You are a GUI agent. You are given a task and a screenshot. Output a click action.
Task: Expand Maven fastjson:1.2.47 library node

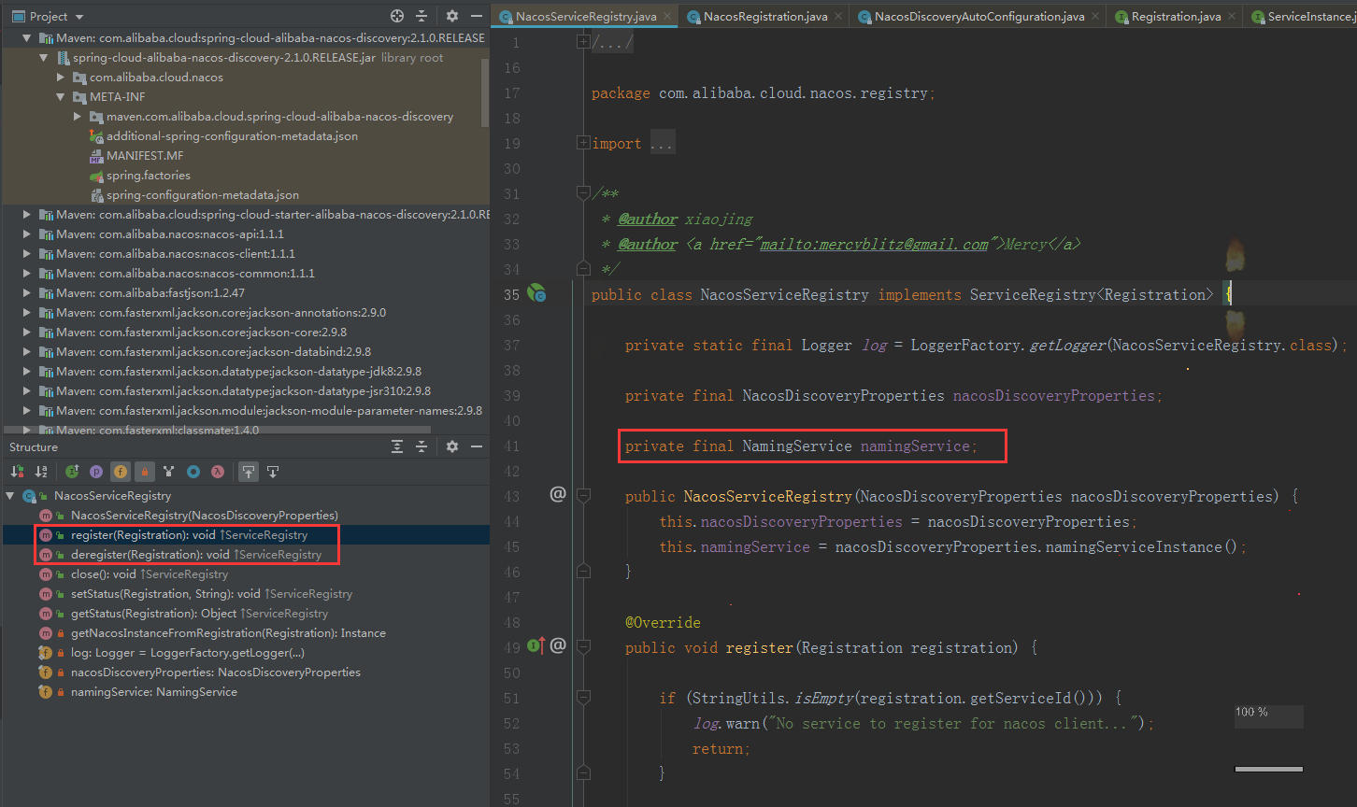(28, 293)
